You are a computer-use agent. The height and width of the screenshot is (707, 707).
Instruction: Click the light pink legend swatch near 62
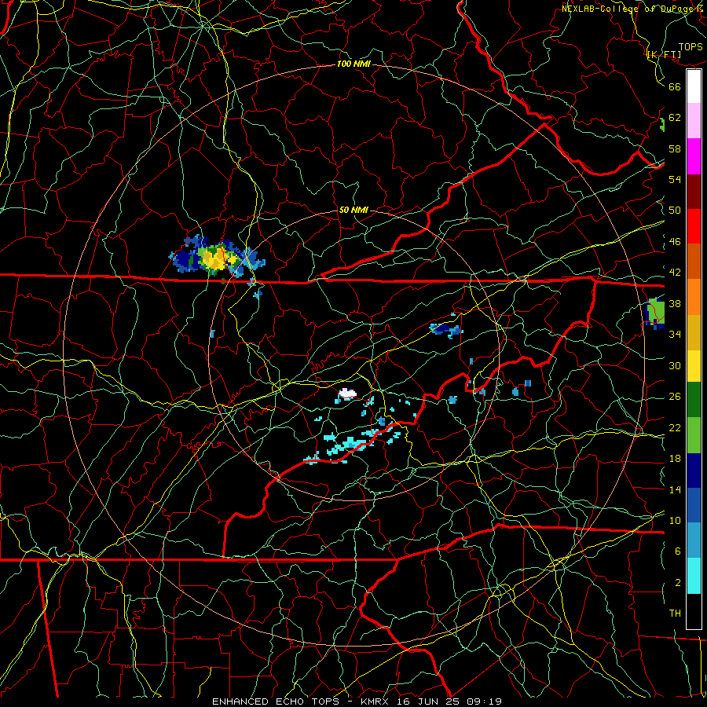pyautogui.click(x=694, y=120)
